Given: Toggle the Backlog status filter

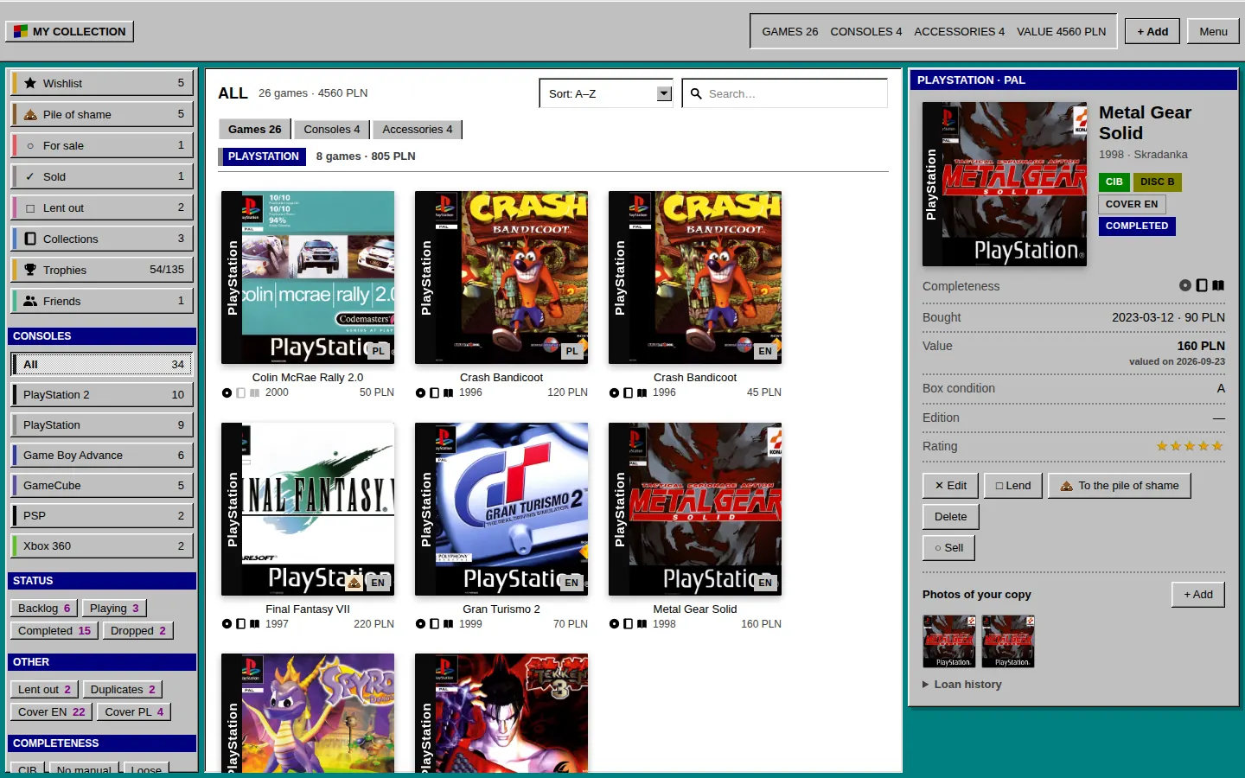Looking at the screenshot, I should pos(44,608).
